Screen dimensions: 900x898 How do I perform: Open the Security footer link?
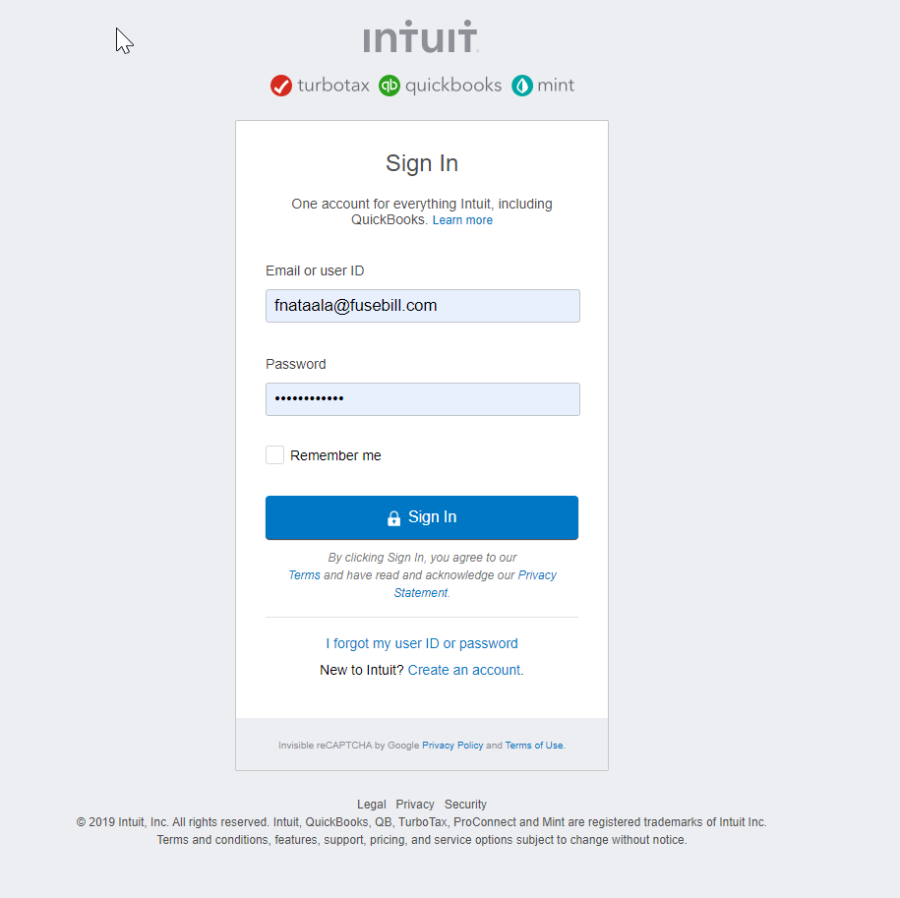pyautogui.click(x=465, y=804)
